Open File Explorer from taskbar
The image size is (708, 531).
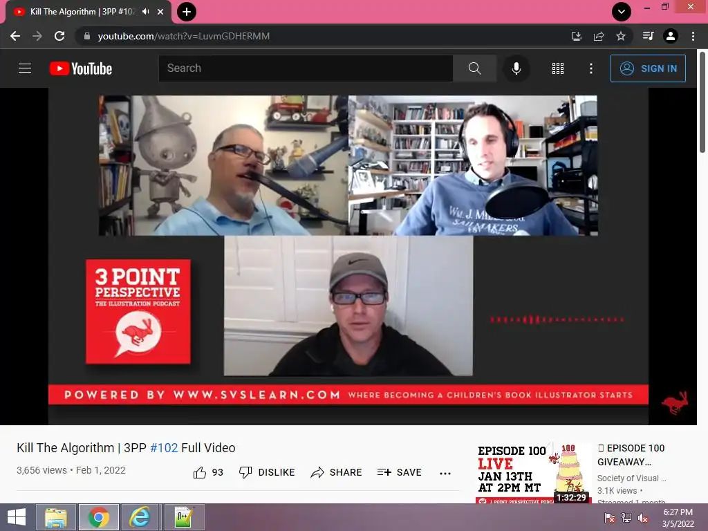(x=56, y=517)
